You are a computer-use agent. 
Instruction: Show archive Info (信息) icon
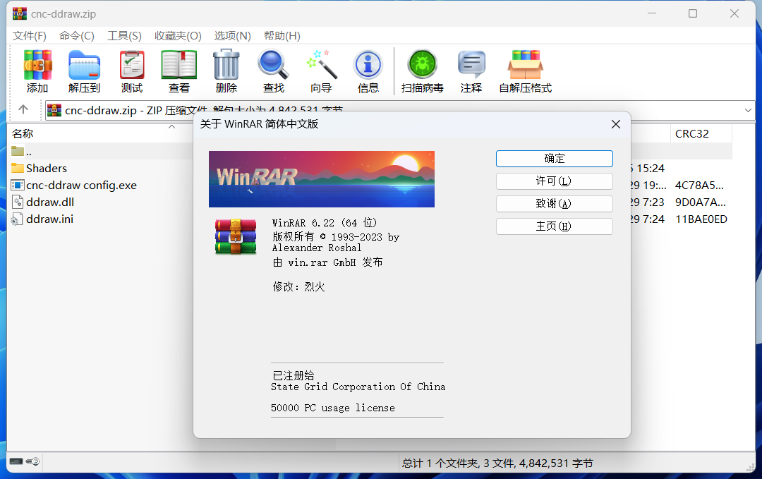pyautogui.click(x=368, y=65)
